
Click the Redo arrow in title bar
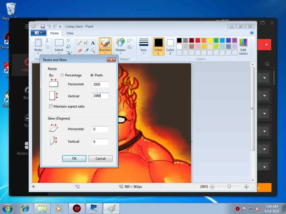click(x=55, y=26)
